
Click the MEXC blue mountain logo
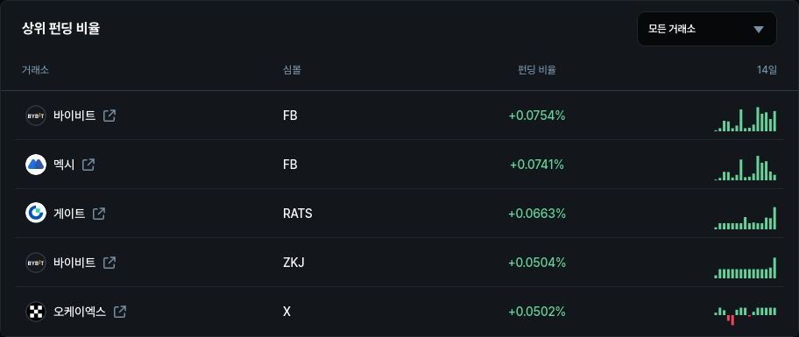[36, 165]
